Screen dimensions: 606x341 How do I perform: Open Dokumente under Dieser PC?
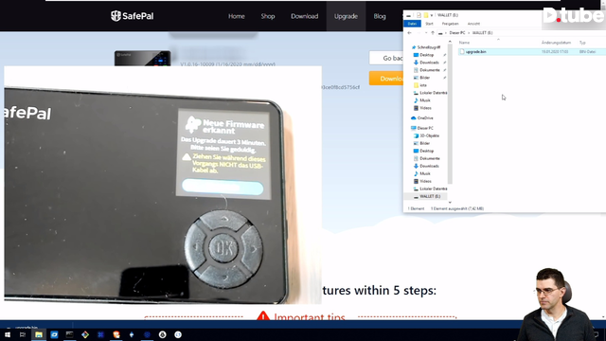[427, 158]
